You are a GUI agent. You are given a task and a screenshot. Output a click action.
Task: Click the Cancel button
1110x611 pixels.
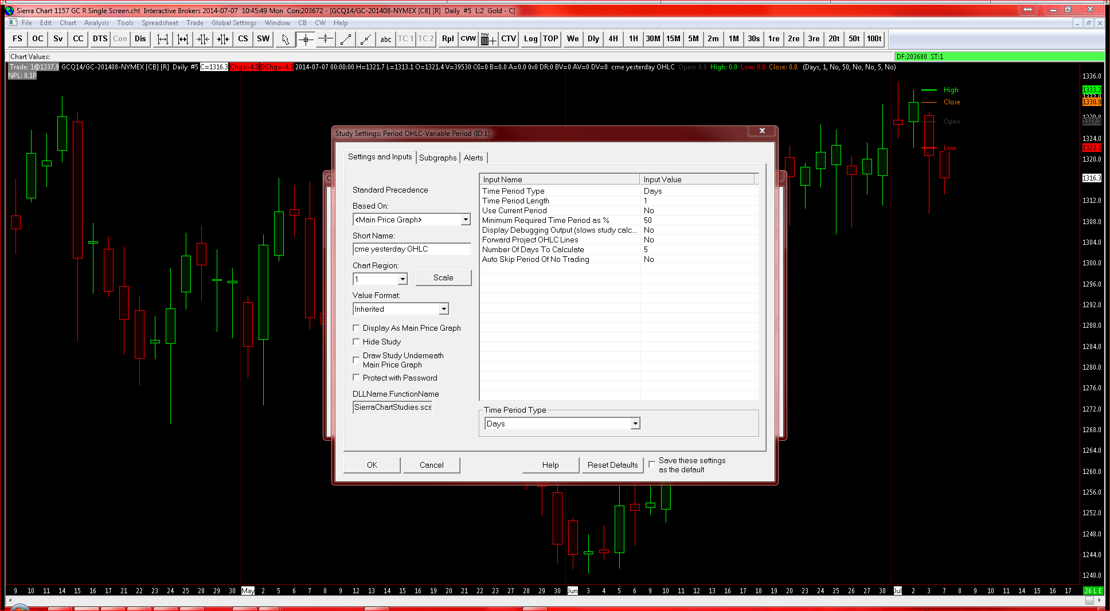tap(432, 465)
